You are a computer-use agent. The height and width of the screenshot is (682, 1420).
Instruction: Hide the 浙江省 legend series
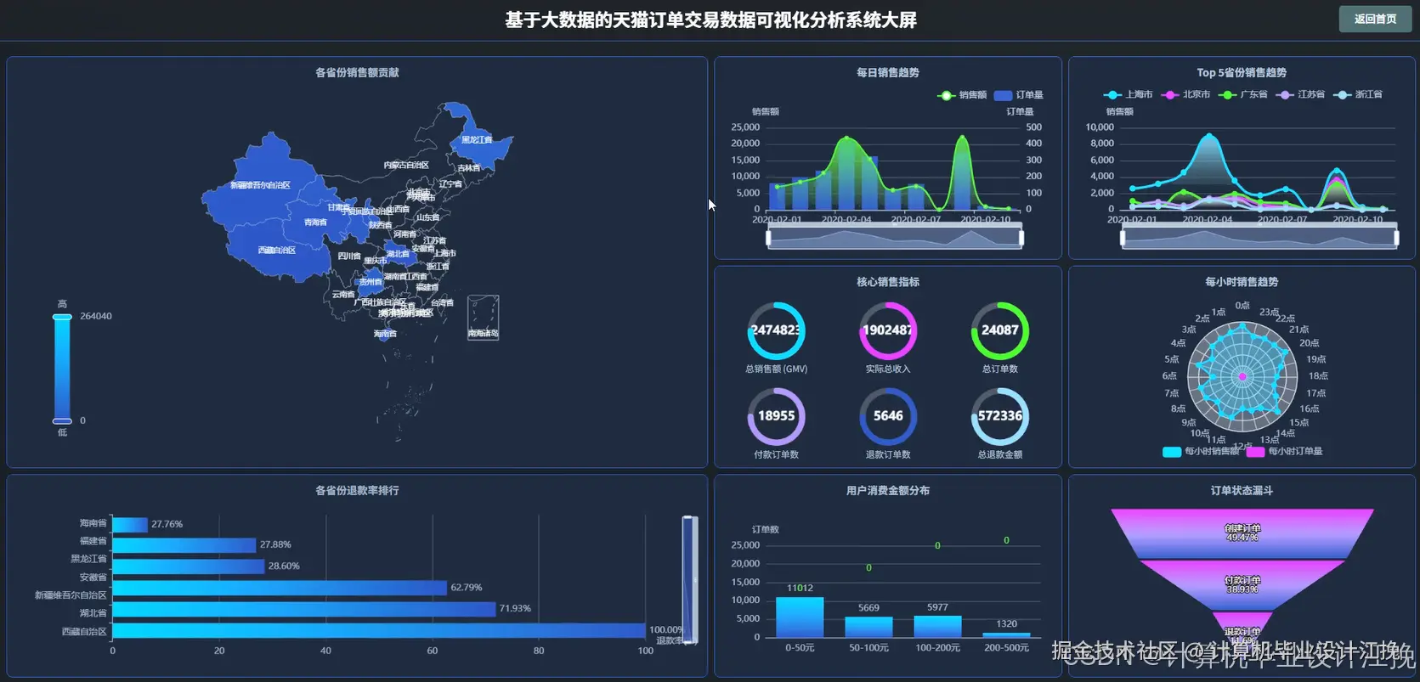pyautogui.click(x=1358, y=94)
